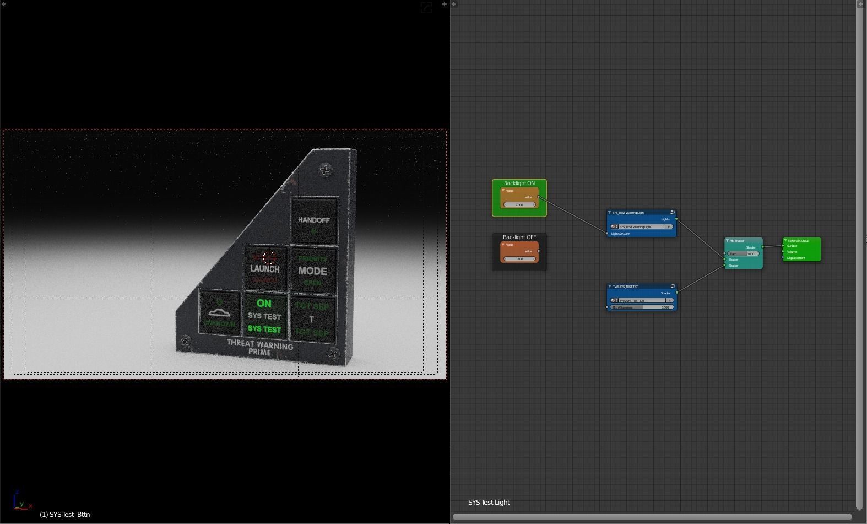Click the SYS Test Light material label

tap(489, 503)
